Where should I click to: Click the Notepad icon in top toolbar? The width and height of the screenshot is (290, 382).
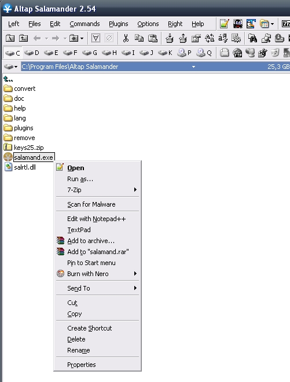(225, 24)
